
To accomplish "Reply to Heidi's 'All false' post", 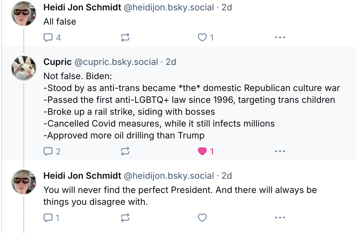I will pyautogui.click(x=48, y=38).
